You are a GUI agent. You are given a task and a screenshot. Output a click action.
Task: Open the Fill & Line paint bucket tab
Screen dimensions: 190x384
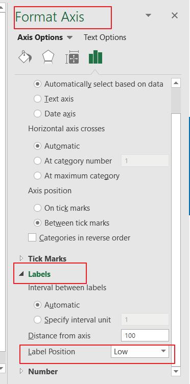(x=25, y=57)
